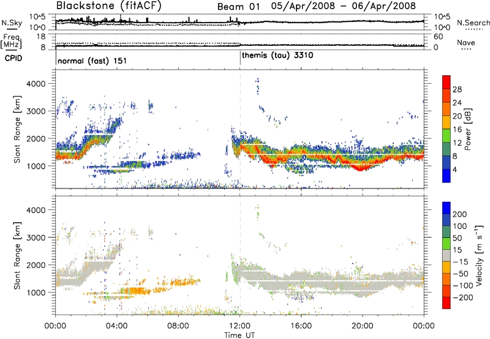Click the 'Beam 01' label

tap(238, 7)
